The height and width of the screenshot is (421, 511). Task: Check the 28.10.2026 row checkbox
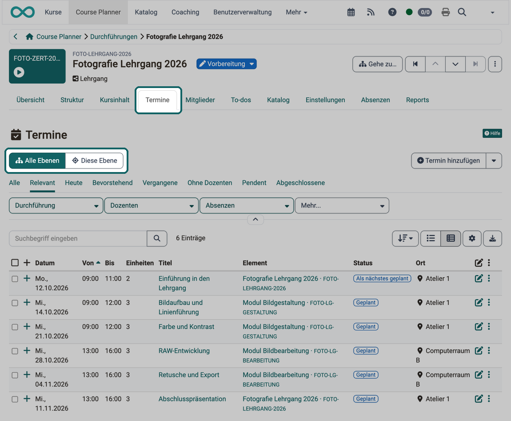coord(15,351)
